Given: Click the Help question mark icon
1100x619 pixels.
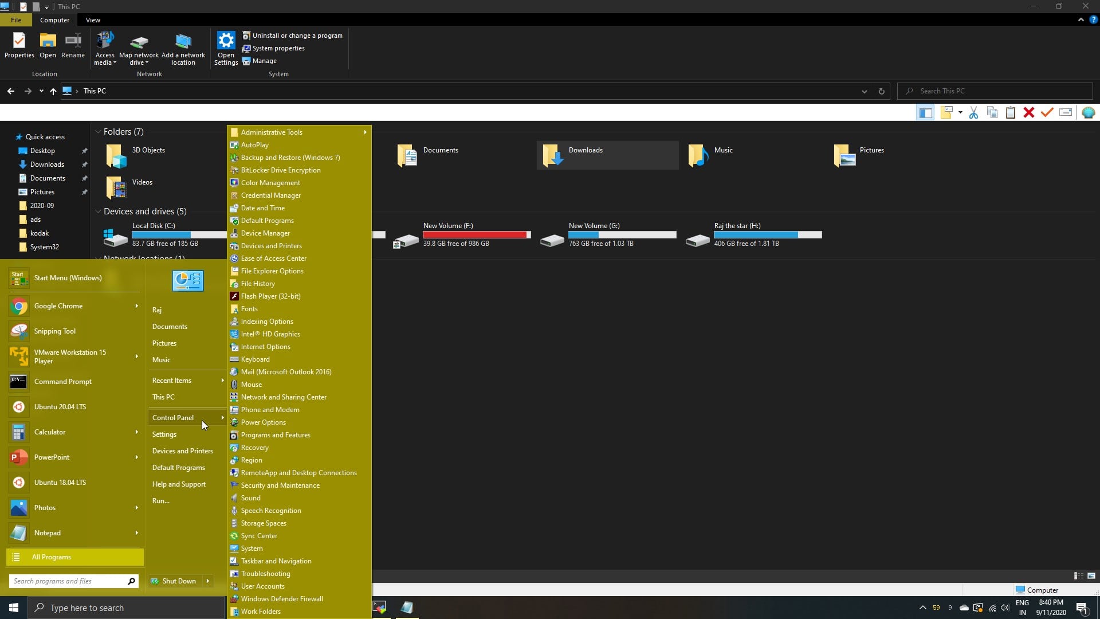Looking at the screenshot, I should [1093, 19].
